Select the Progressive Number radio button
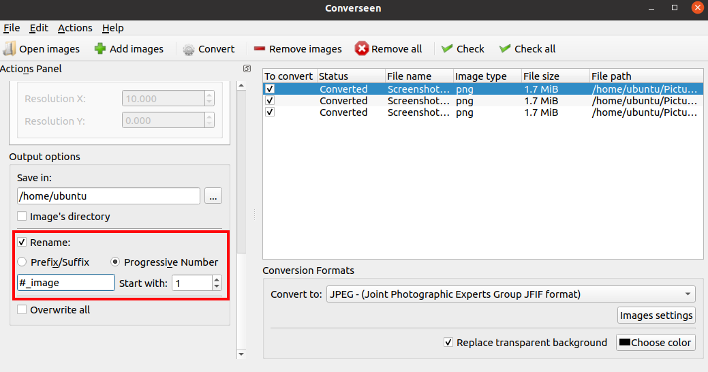The image size is (708, 372). coord(115,262)
